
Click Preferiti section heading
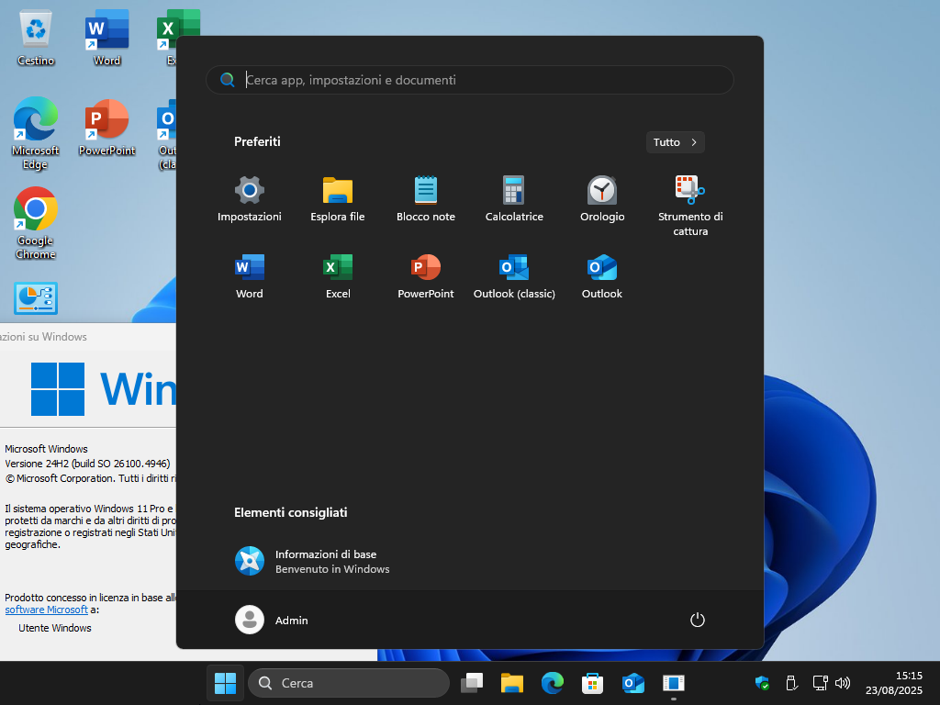pyautogui.click(x=257, y=141)
